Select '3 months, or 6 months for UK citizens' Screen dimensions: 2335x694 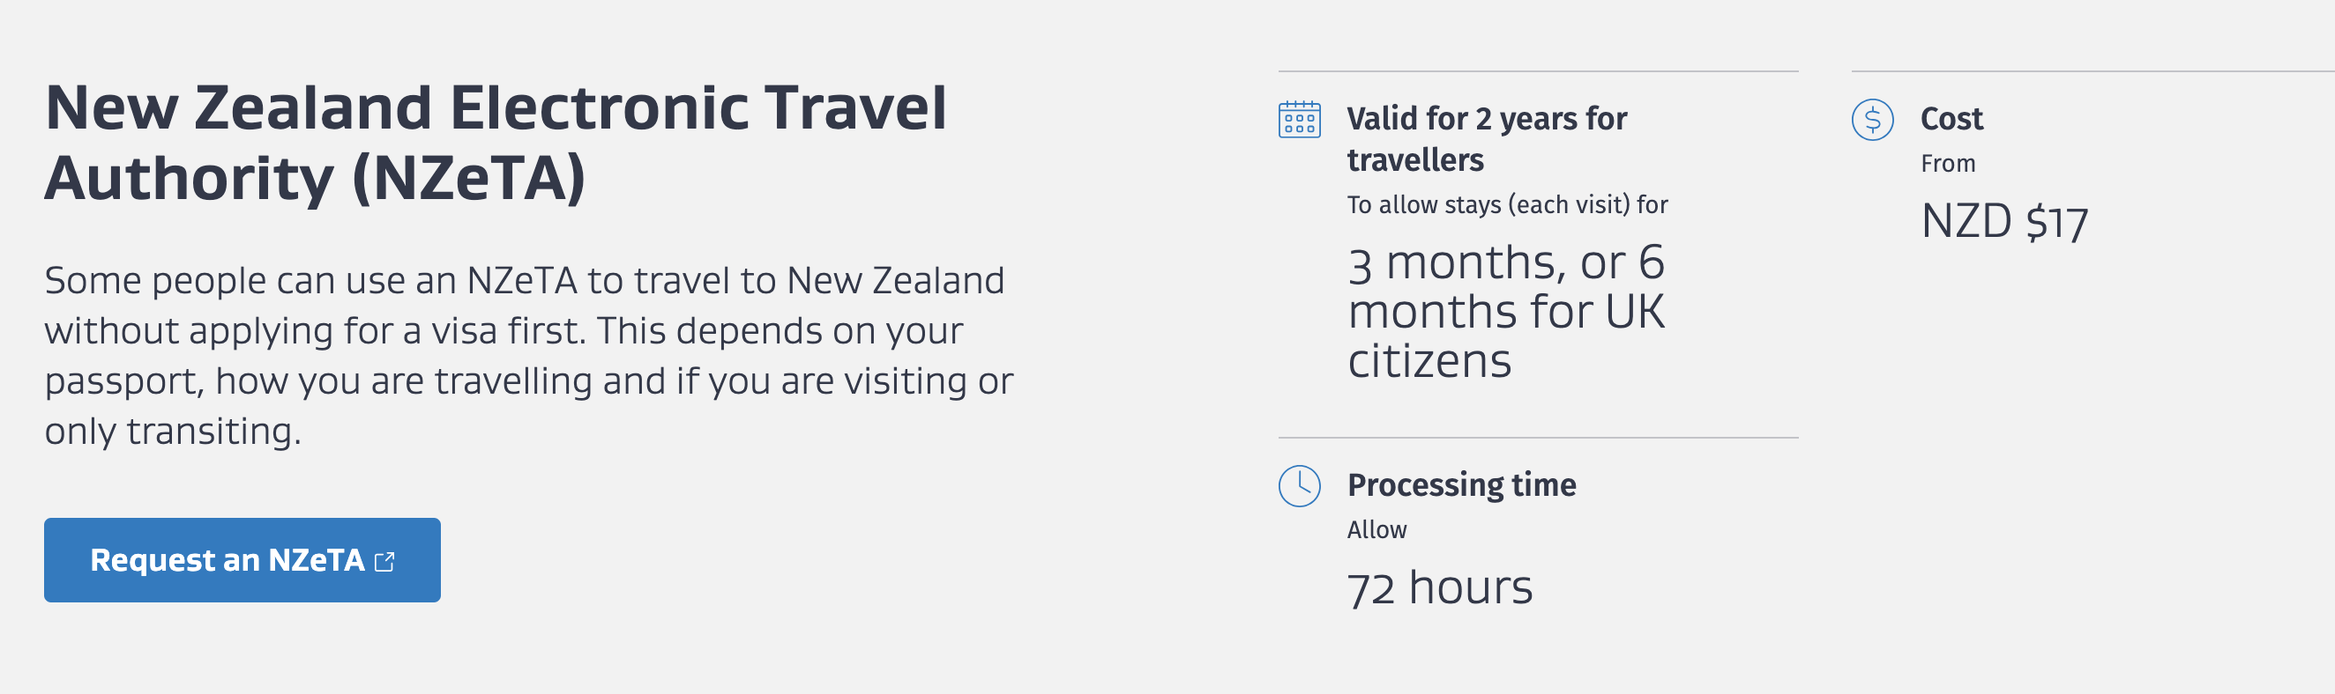tap(1505, 311)
